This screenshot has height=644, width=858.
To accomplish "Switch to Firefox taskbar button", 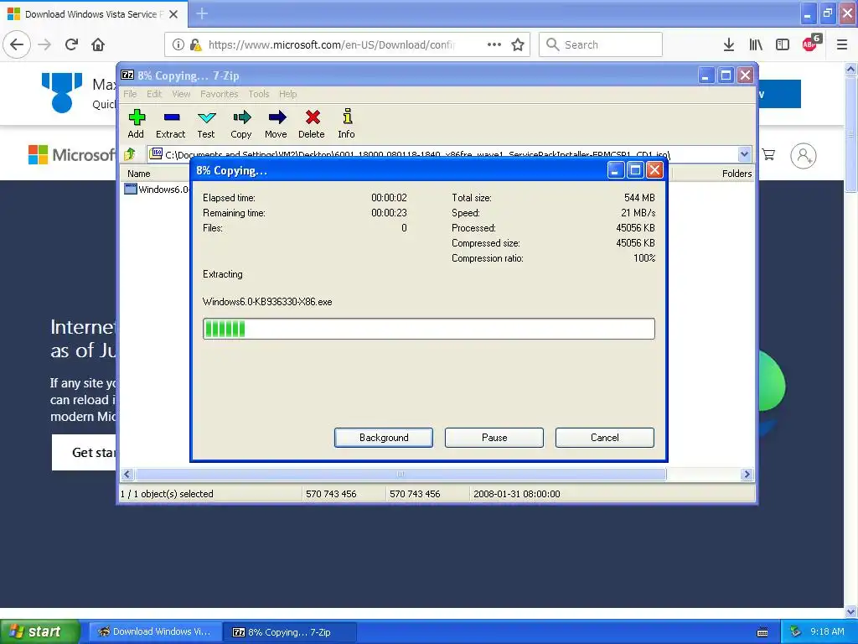I will click(x=155, y=632).
